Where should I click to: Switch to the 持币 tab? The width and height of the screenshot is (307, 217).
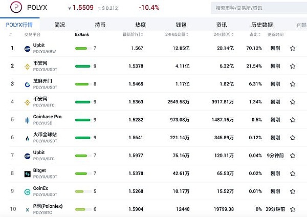point(100,25)
